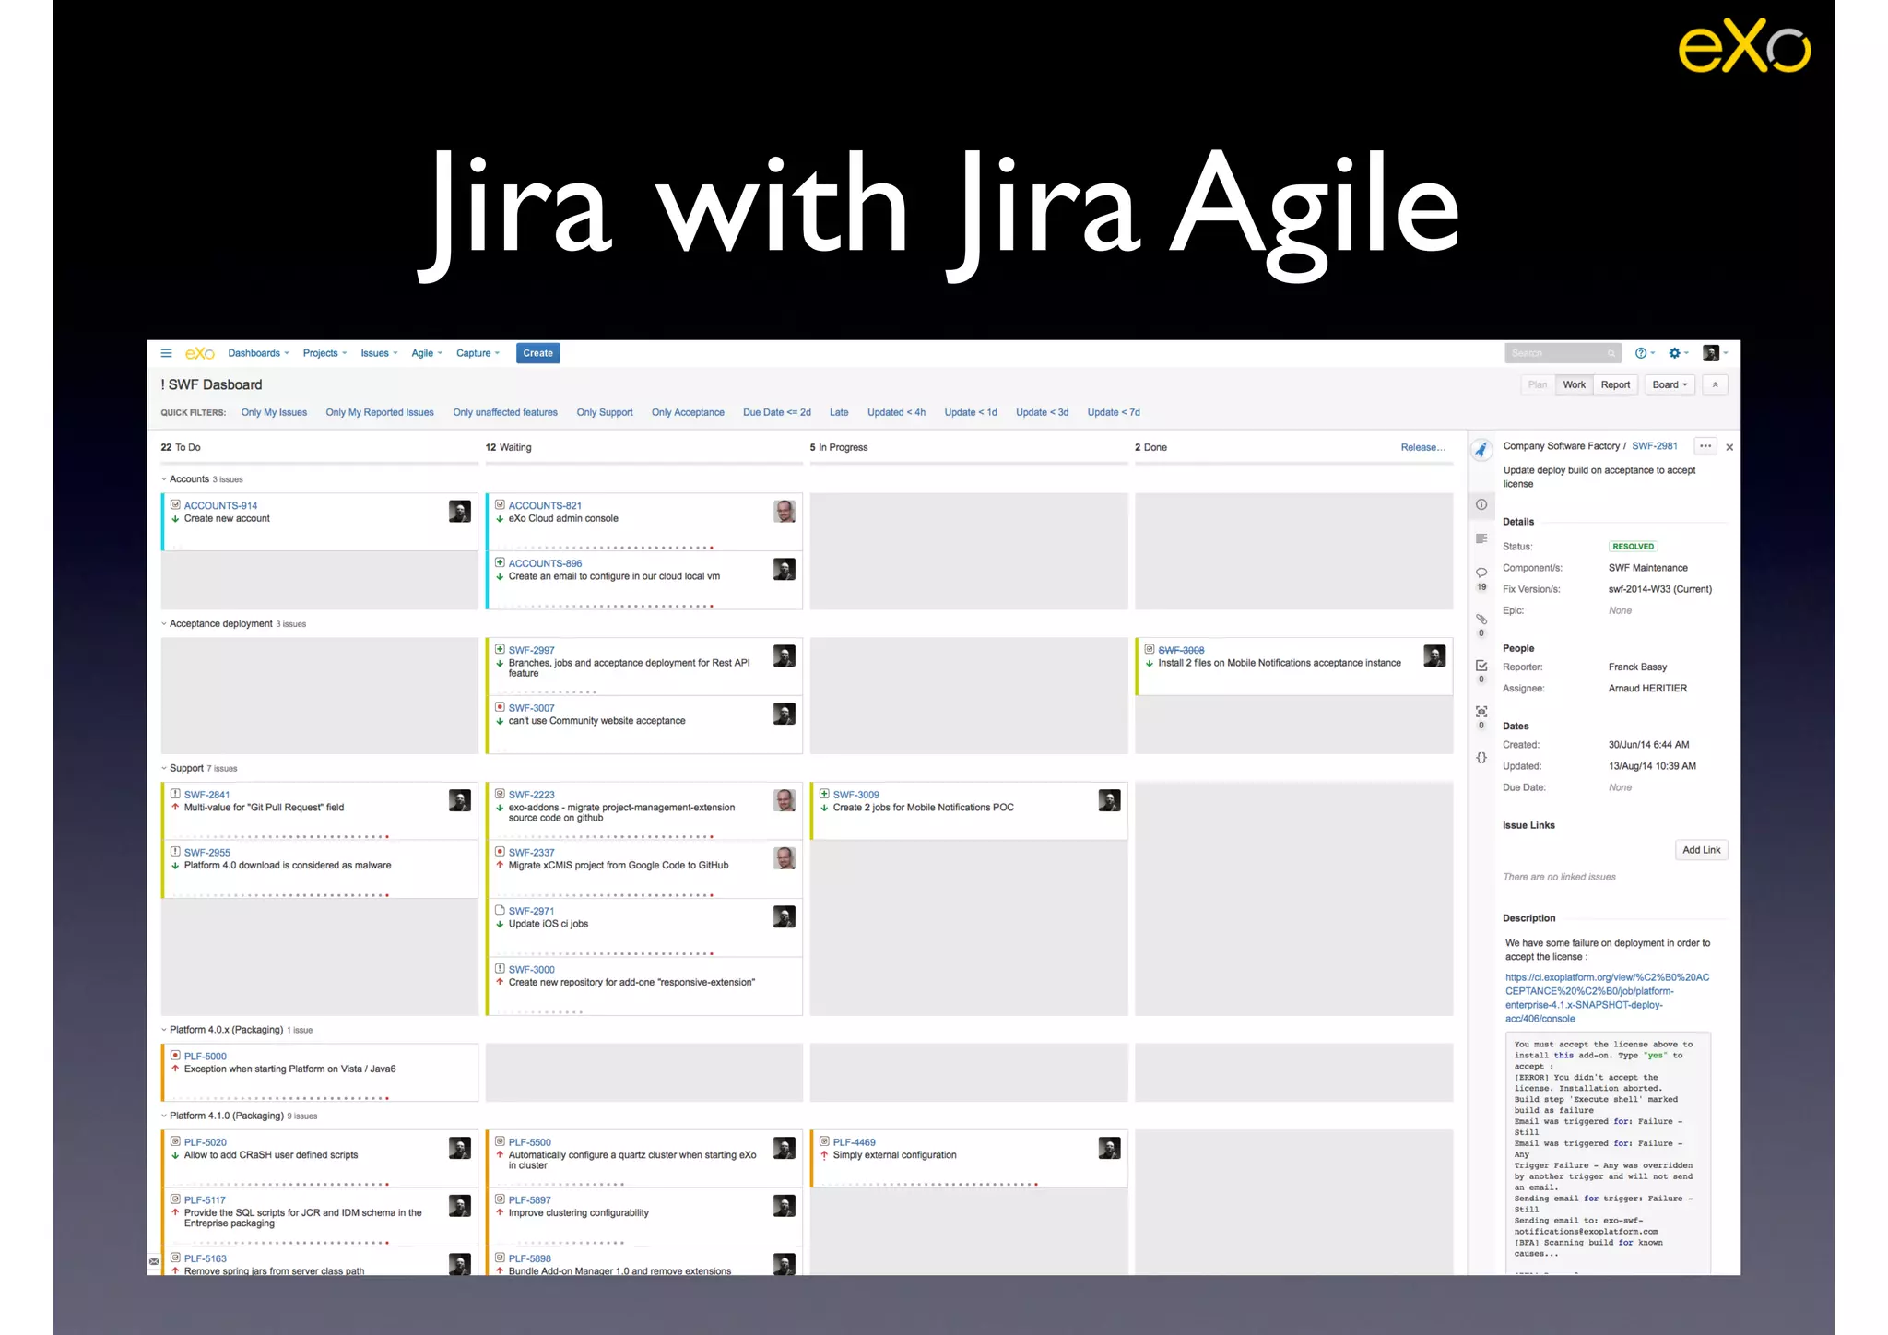Toggle the Only Support quick filter
This screenshot has height=1335, width=1888.
tap(605, 412)
